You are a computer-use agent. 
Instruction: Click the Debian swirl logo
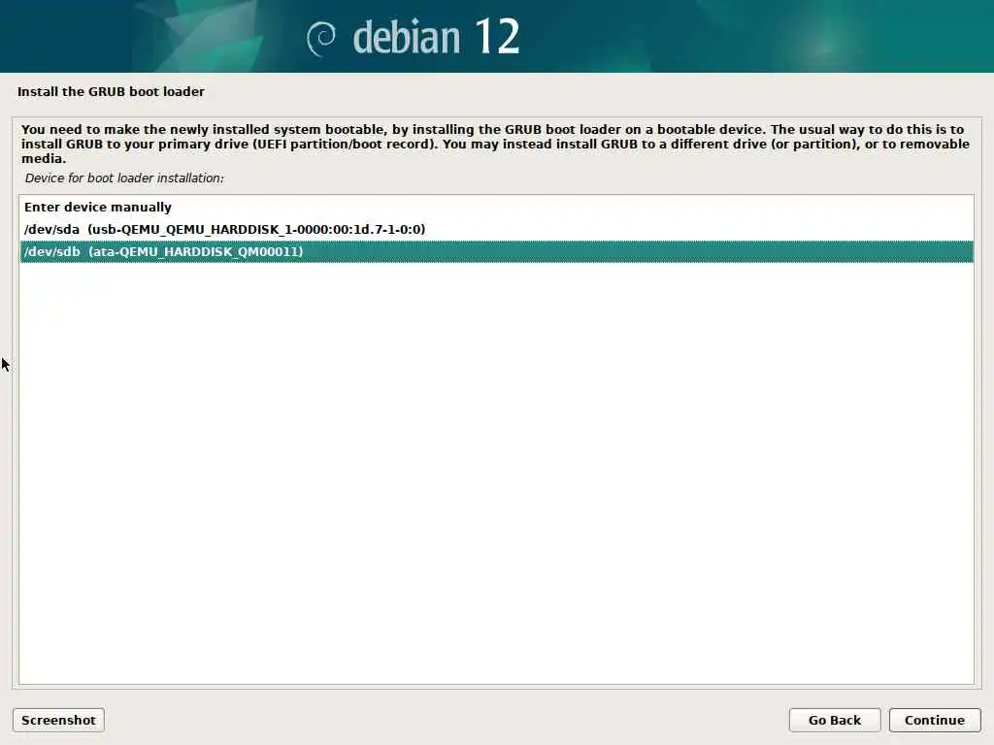tap(320, 39)
